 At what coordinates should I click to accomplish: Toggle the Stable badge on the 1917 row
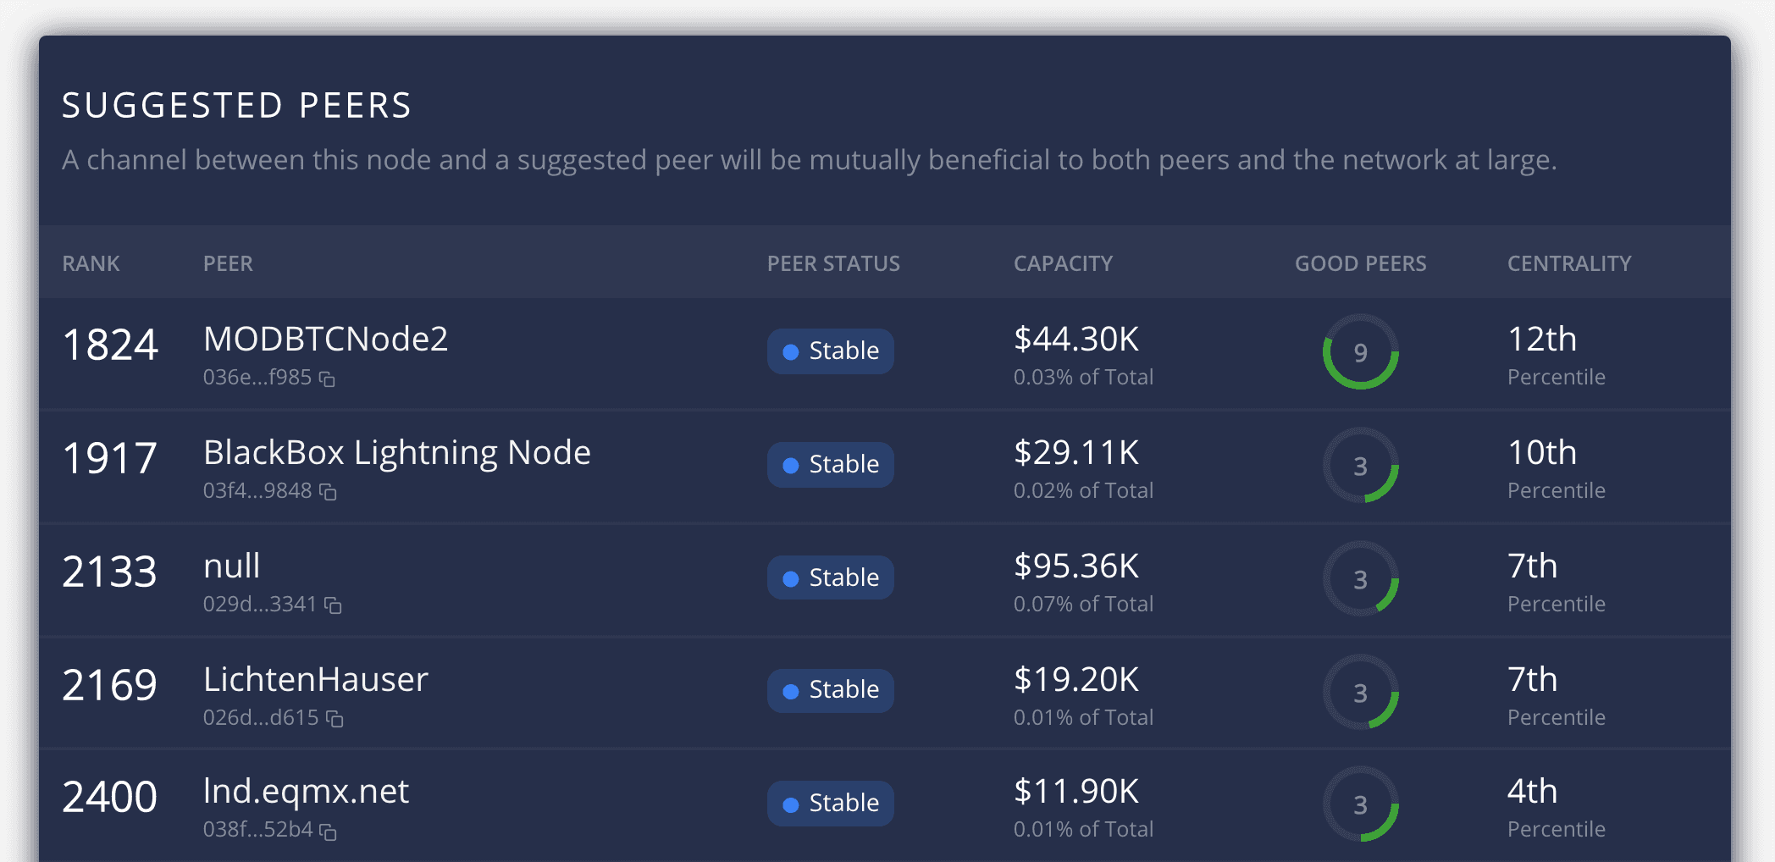click(x=830, y=464)
